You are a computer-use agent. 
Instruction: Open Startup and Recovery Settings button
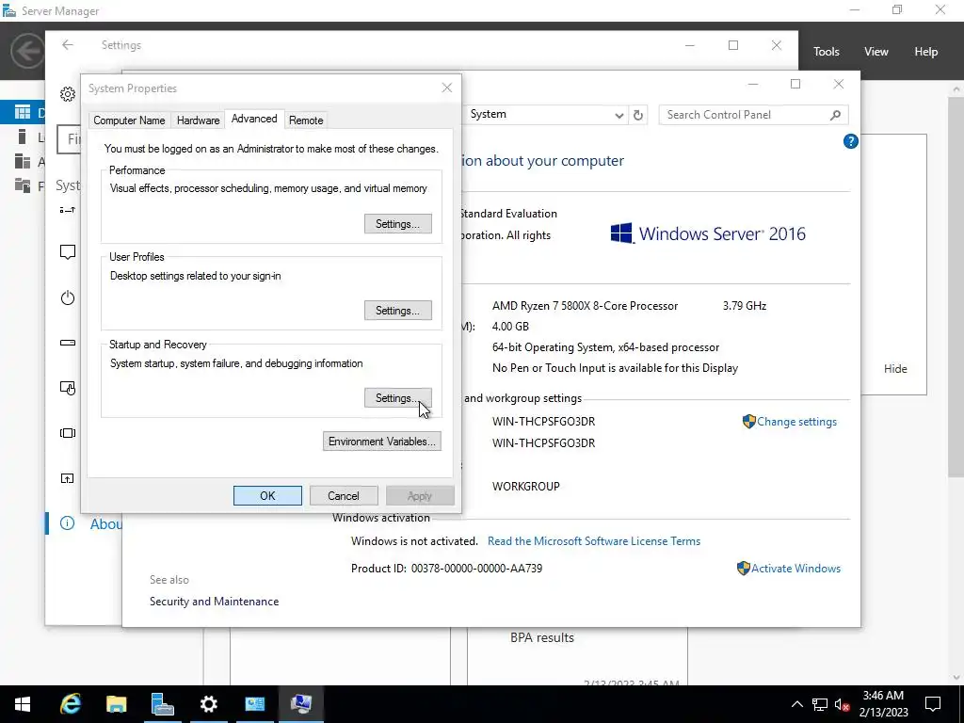coord(398,398)
